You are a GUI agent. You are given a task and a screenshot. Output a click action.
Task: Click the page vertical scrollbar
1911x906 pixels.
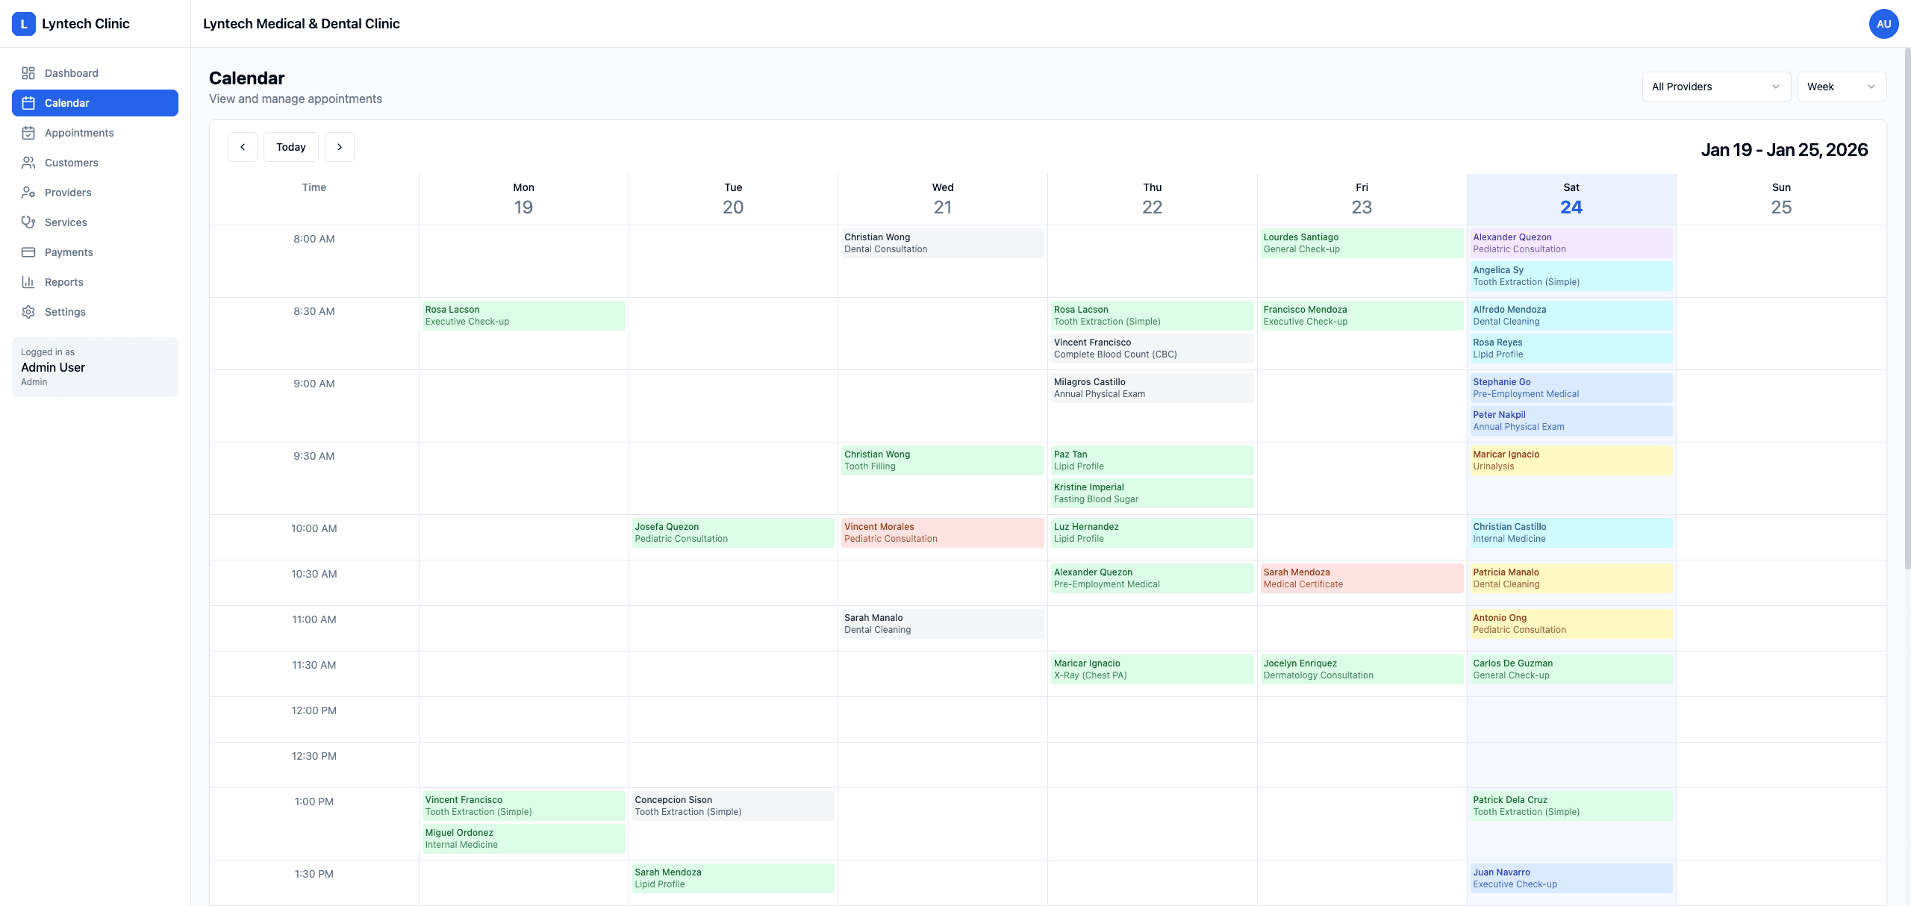[x=1907, y=310]
